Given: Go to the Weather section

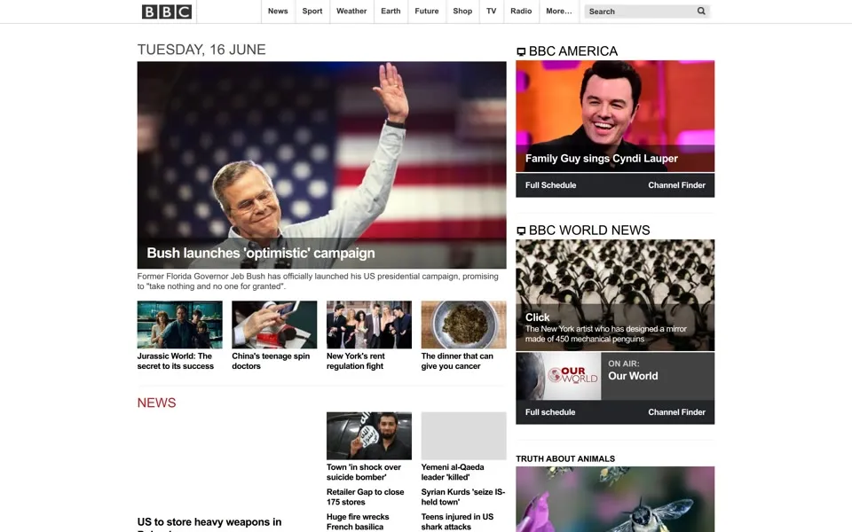Looking at the screenshot, I should click(x=351, y=11).
